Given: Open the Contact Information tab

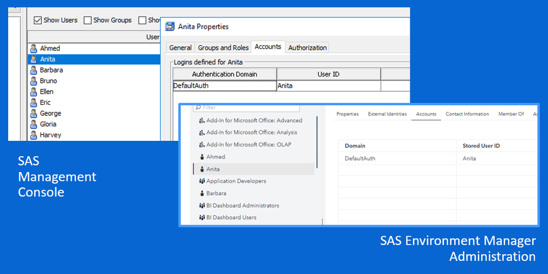Looking at the screenshot, I should pyautogui.click(x=467, y=114).
